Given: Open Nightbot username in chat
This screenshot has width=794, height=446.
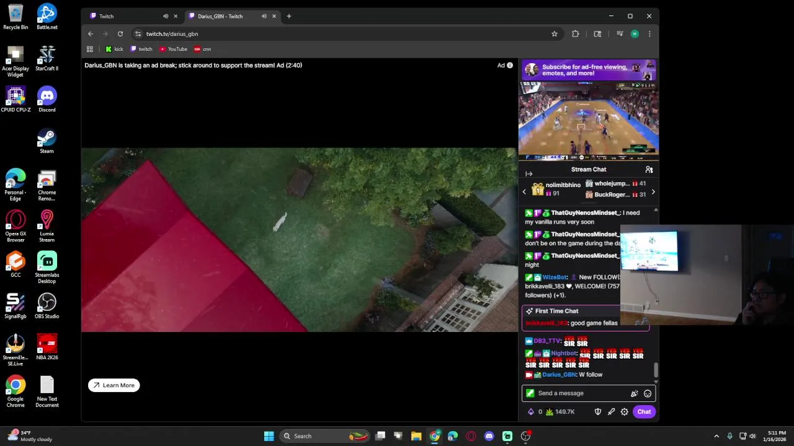Looking at the screenshot, I should click(564, 353).
